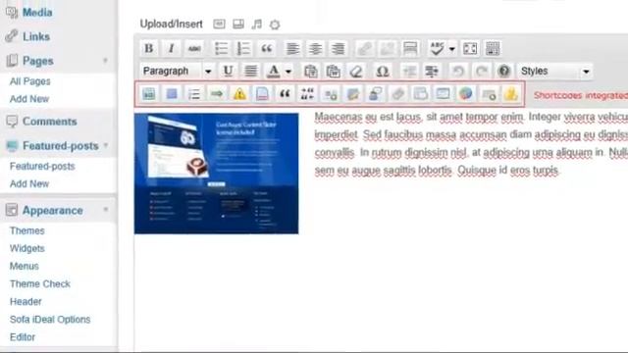628x353 pixels.
Task: Open Theme Check under Appearance
Action: point(40,283)
